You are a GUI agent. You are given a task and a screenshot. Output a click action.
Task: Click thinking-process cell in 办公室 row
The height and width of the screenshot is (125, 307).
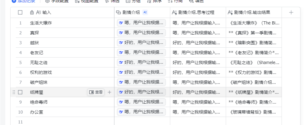point(198,112)
